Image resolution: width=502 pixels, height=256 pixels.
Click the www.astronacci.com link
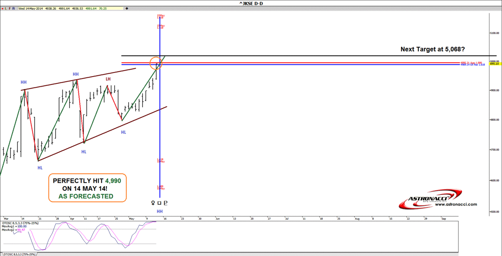click(456, 204)
